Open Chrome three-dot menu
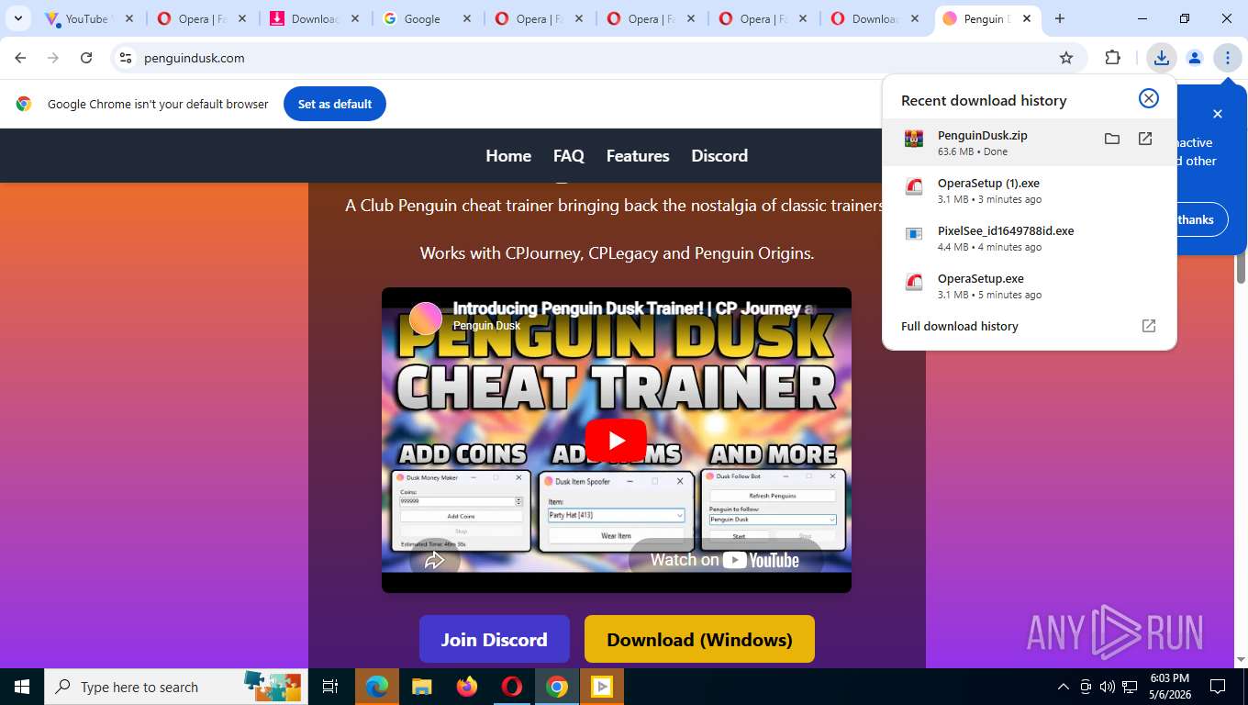Image resolution: width=1248 pixels, height=705 pixels. pos(1228,58)
